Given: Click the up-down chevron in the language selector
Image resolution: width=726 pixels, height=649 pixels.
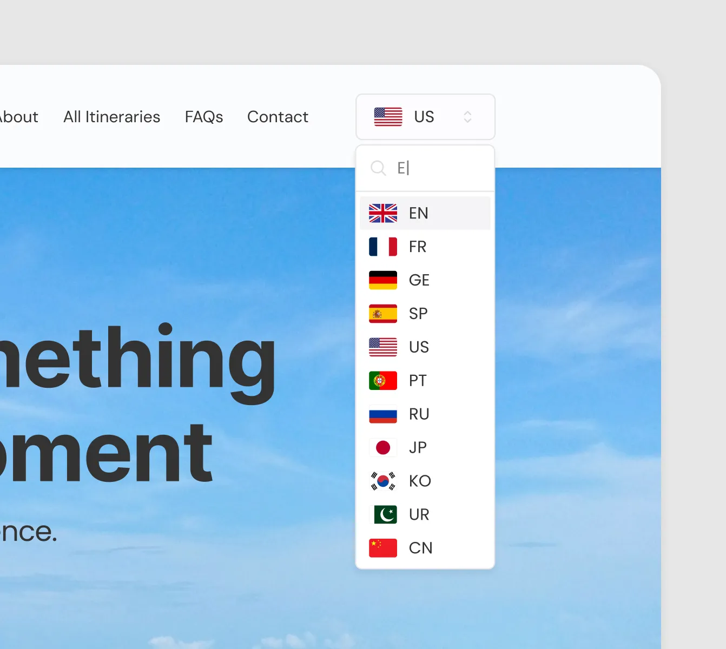Looking at the screenshot, I should point(467,117).
